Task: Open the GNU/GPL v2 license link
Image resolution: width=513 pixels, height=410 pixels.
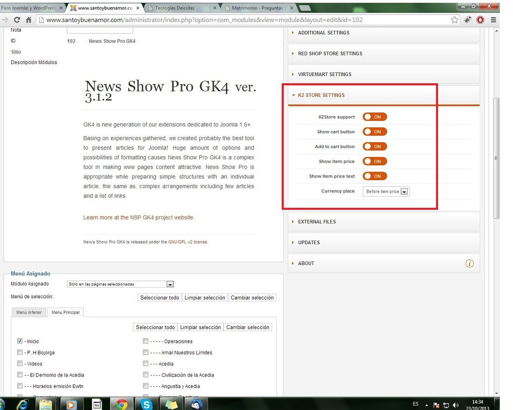Action: [188, 242]
